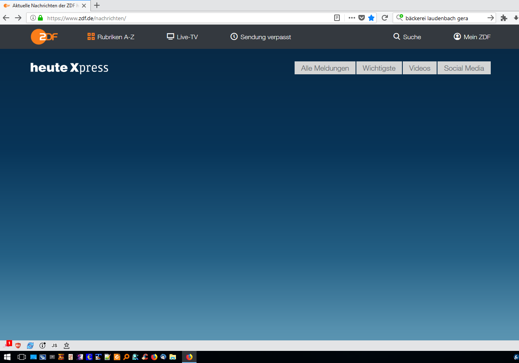Open Windows Task View
Screen dimensions: 519x363
(x=22, y=357)
